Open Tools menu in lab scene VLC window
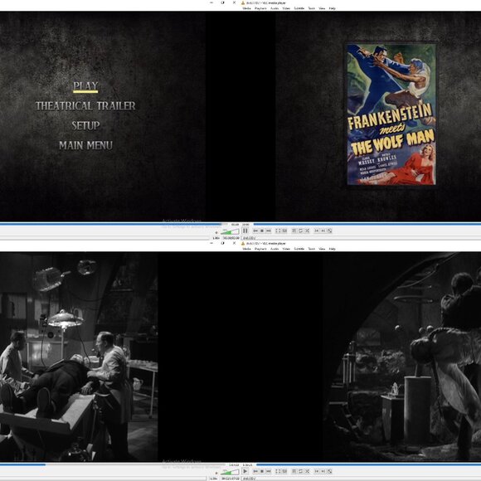The width and height of the screenshot is (481, 481). tap(311, 249)
